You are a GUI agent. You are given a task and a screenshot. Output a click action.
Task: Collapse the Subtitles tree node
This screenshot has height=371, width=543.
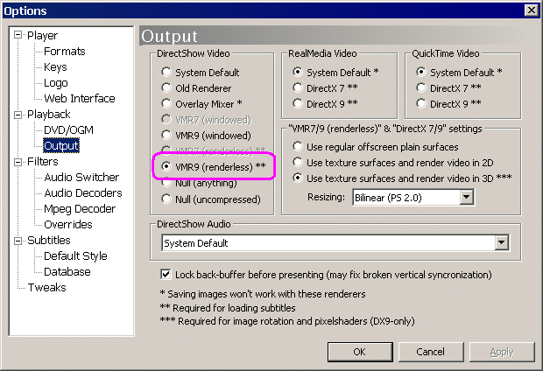click(x=19, y=241)
